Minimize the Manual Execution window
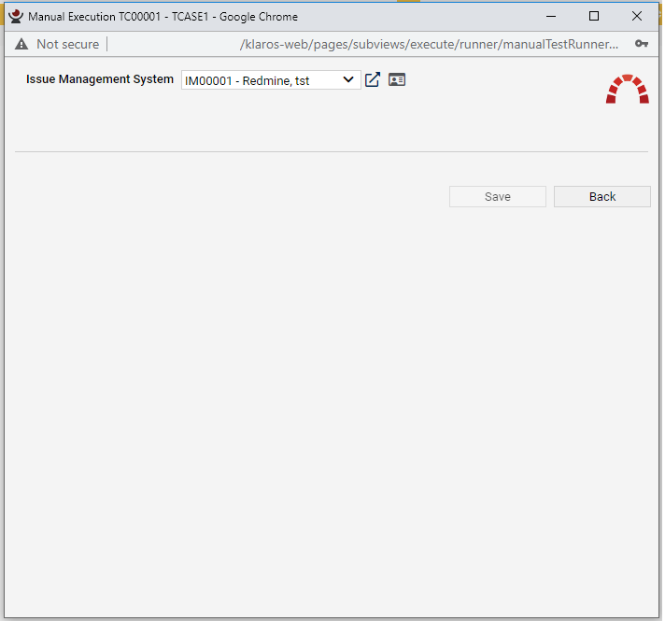This screenshot has width=665, height=621. [550, 16]
